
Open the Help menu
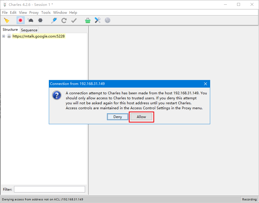point(73,13)
